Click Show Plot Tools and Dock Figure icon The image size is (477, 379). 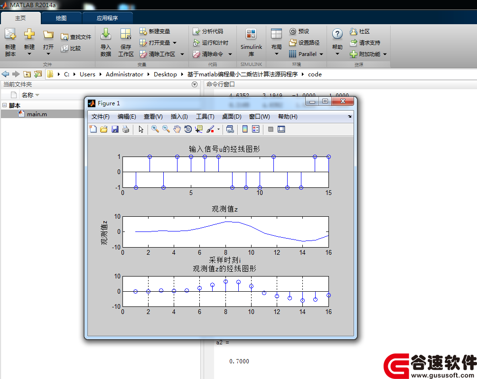(x=281, y=129)
